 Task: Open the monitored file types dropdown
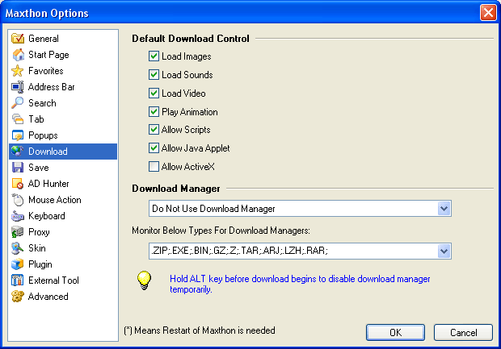click(x=443, y=251)
